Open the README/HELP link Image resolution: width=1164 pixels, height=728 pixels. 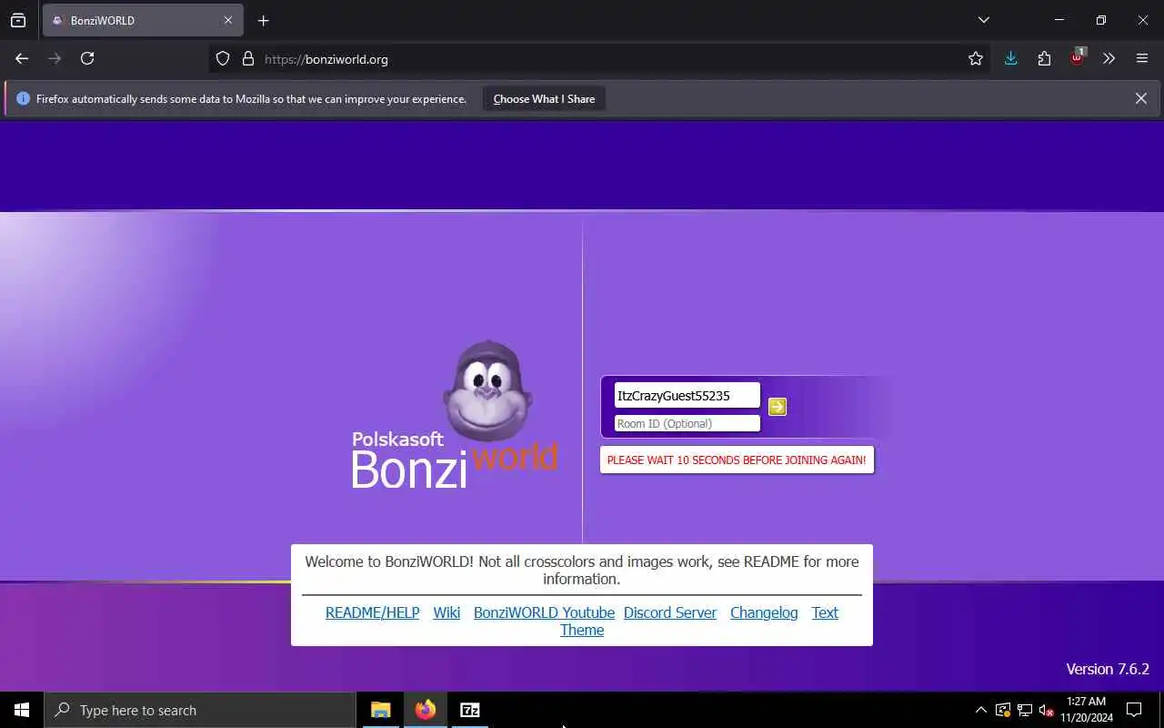(373, 612)
